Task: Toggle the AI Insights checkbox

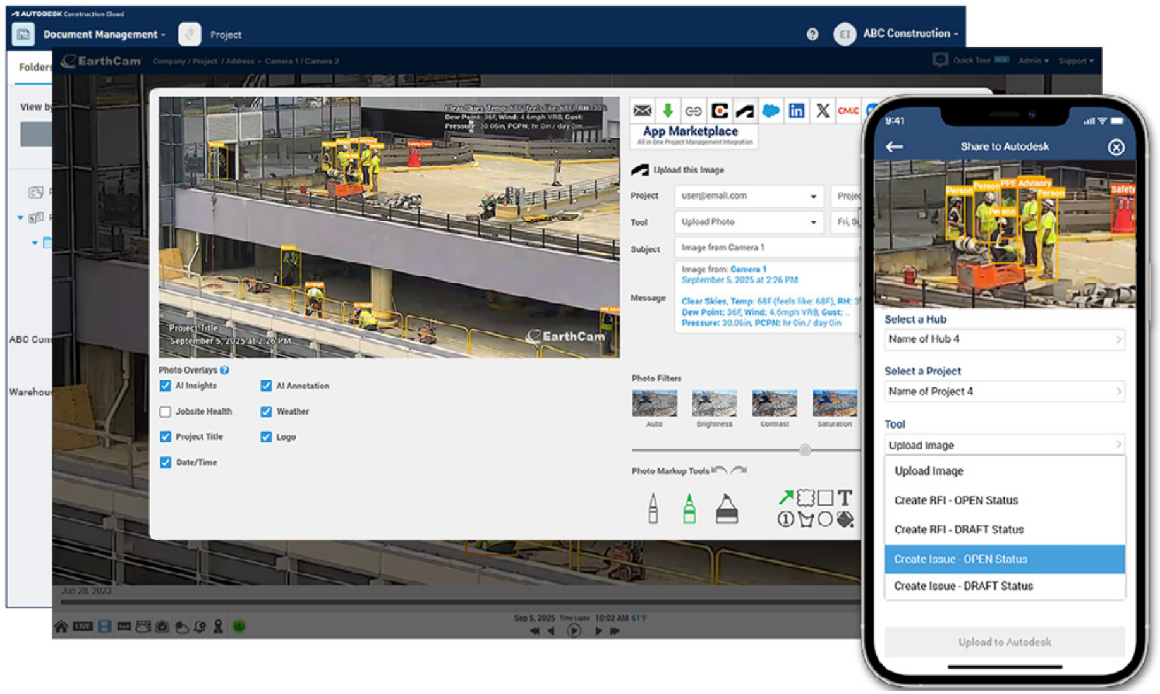Action: pyautogui.click(x=166, y=386)
